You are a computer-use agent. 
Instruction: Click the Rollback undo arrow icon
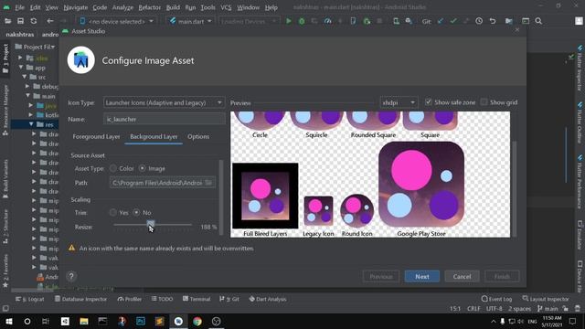tap(493, 21)
